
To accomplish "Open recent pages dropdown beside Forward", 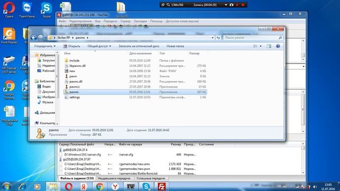I will pyautogui.click(x=45, y=38).
